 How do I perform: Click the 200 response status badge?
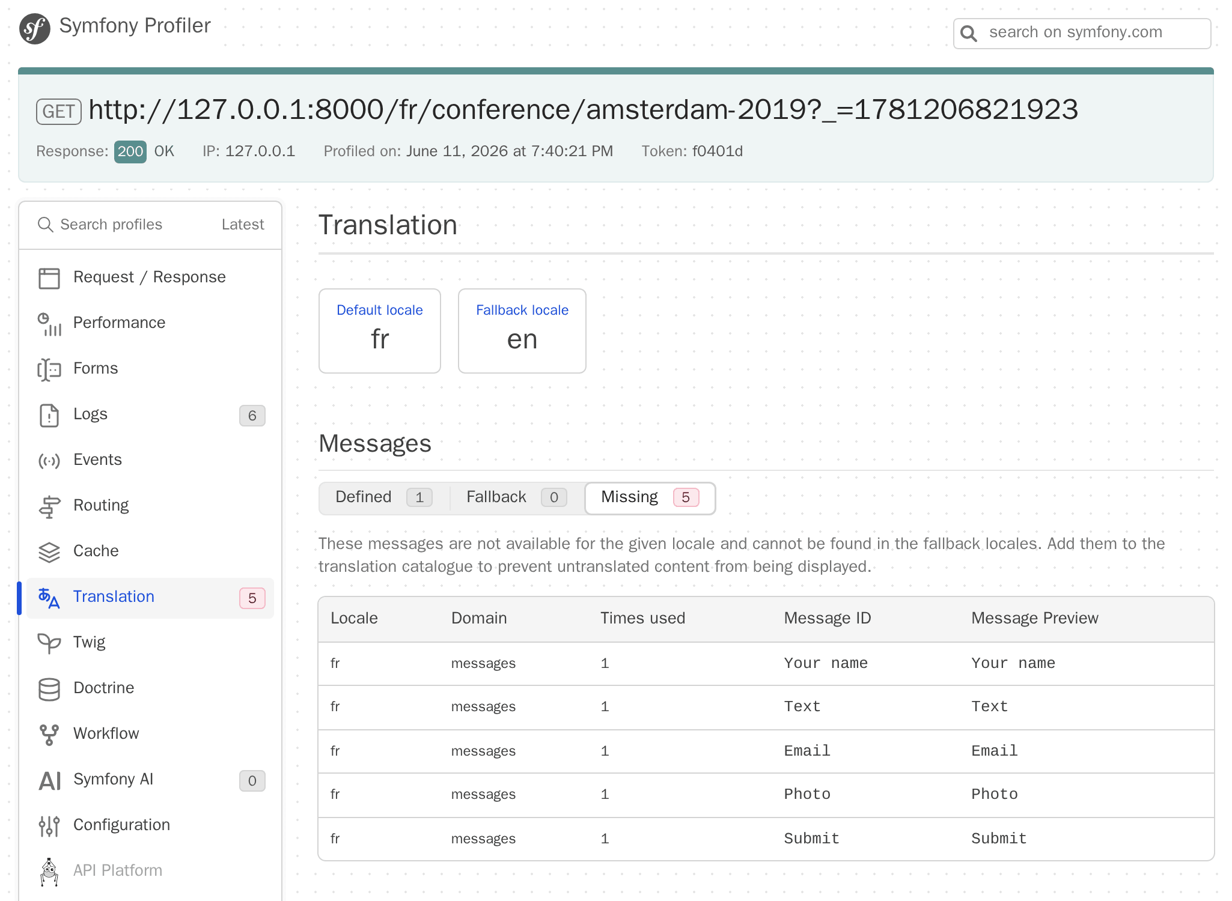click(130, 151)
